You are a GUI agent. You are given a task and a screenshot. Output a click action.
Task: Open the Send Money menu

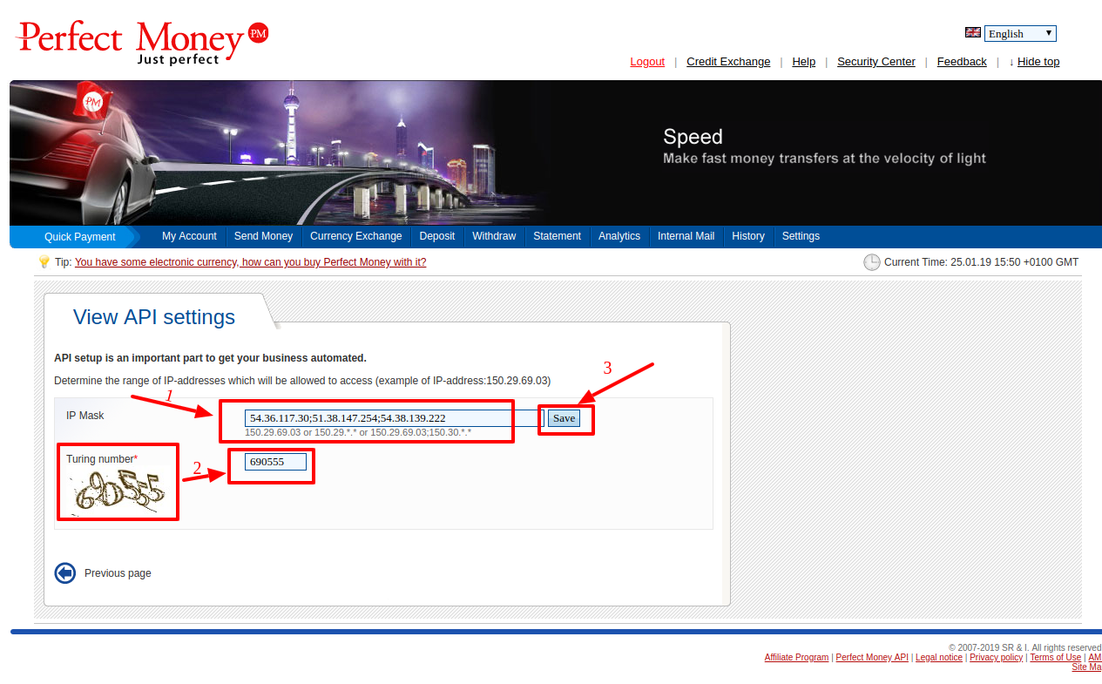263,236
